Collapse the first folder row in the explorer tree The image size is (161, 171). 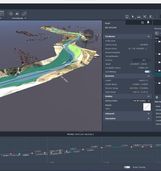click(x=156, y=42)
